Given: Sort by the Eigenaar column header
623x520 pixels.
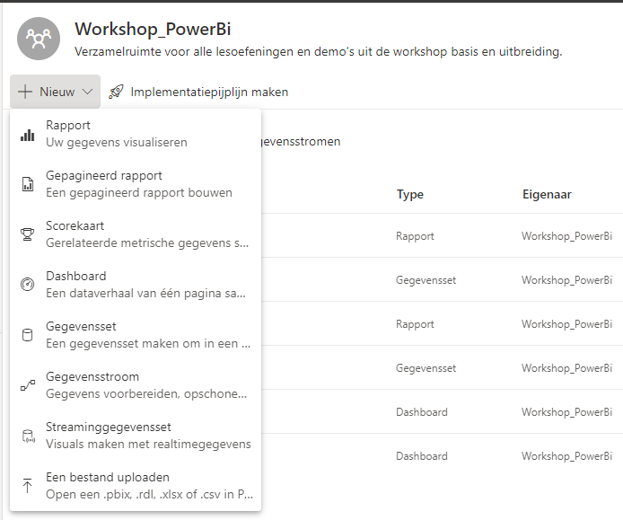Looking at the screenshot, I should tap(547, 194).
